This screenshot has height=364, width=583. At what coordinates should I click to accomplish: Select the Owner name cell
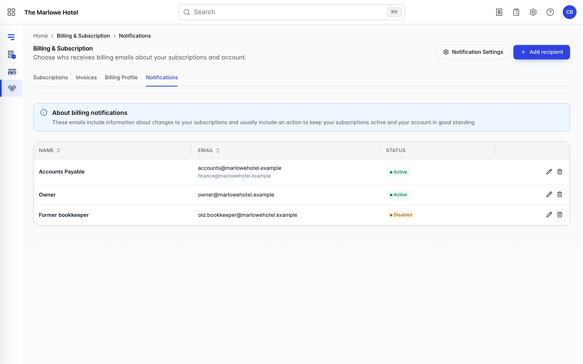point(47,195)
